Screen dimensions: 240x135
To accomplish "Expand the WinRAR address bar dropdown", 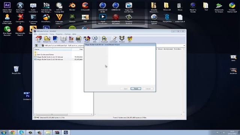I will click(x=184, y=46).
